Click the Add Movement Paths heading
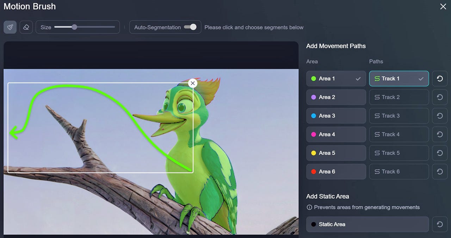This screenshot has height=238, width=451. pyautogui.click(x=336, y=46)
